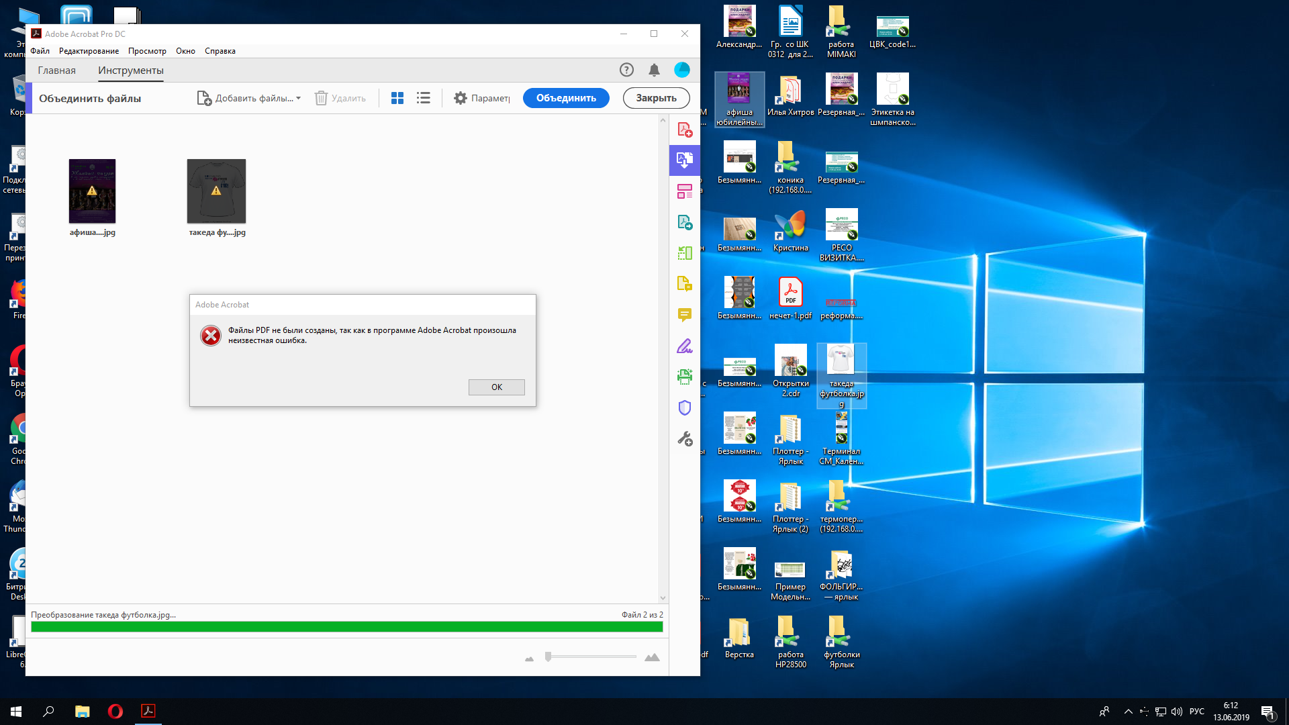Select the Combine Files tool in sidebar
The width and height of the screenshot is (1289, 725).
(x=685, y=160)
